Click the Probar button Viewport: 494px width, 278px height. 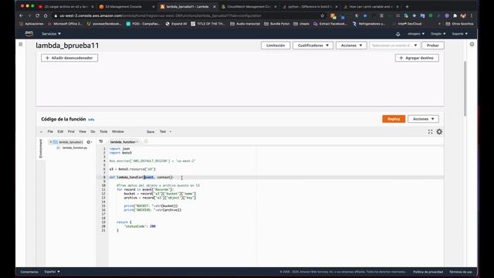point(433,46)
